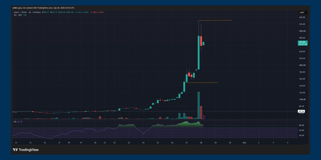
Task: Click the 24 date label on the time axis
Action: coord(143,143)
